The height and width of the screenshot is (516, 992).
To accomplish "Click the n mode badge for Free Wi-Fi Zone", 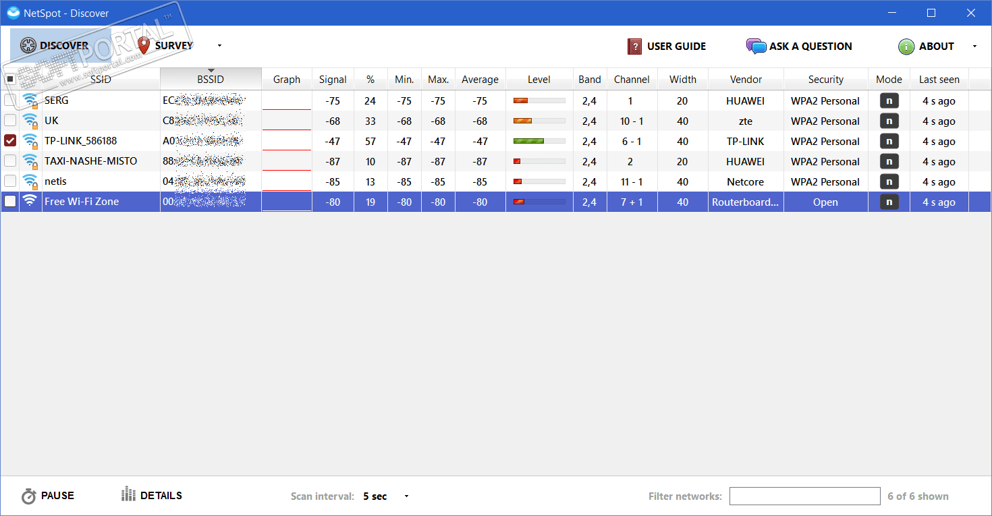I will click(889, 202).
